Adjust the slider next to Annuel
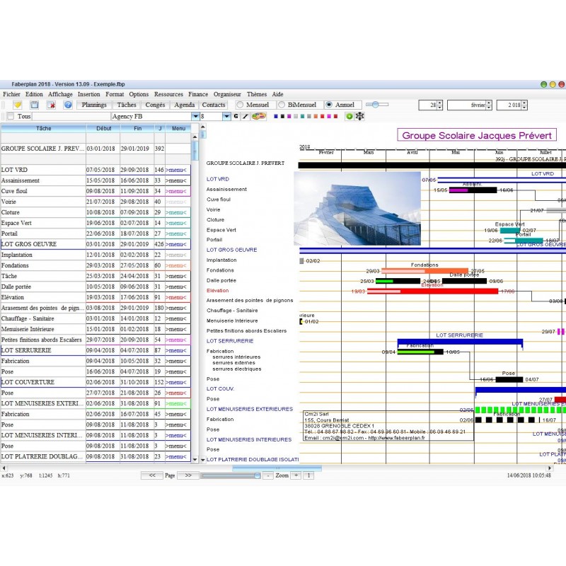The height and width of the screenshot is (566, 566). coord(376,105)
